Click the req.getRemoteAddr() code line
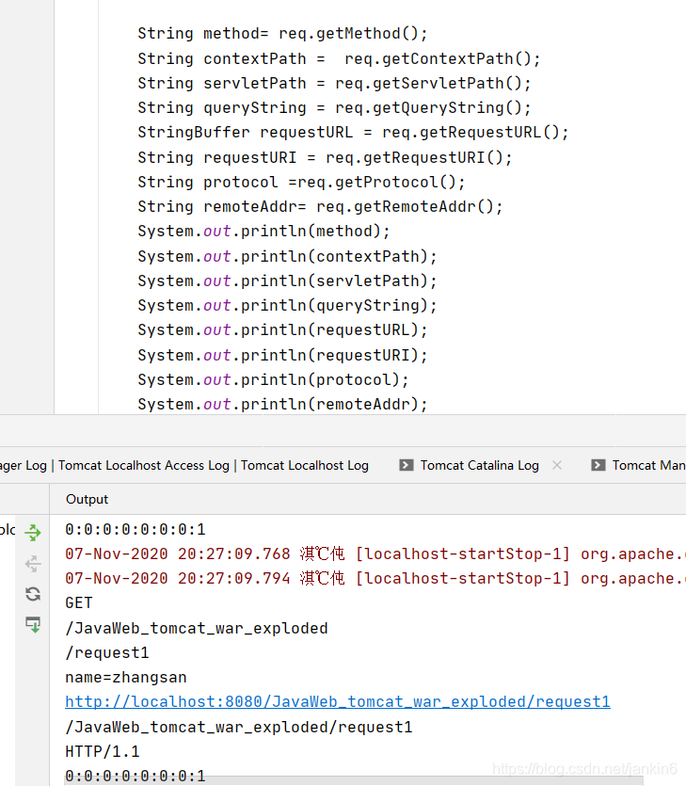Viewport: 686px width, 786px height. coord(320,206)
